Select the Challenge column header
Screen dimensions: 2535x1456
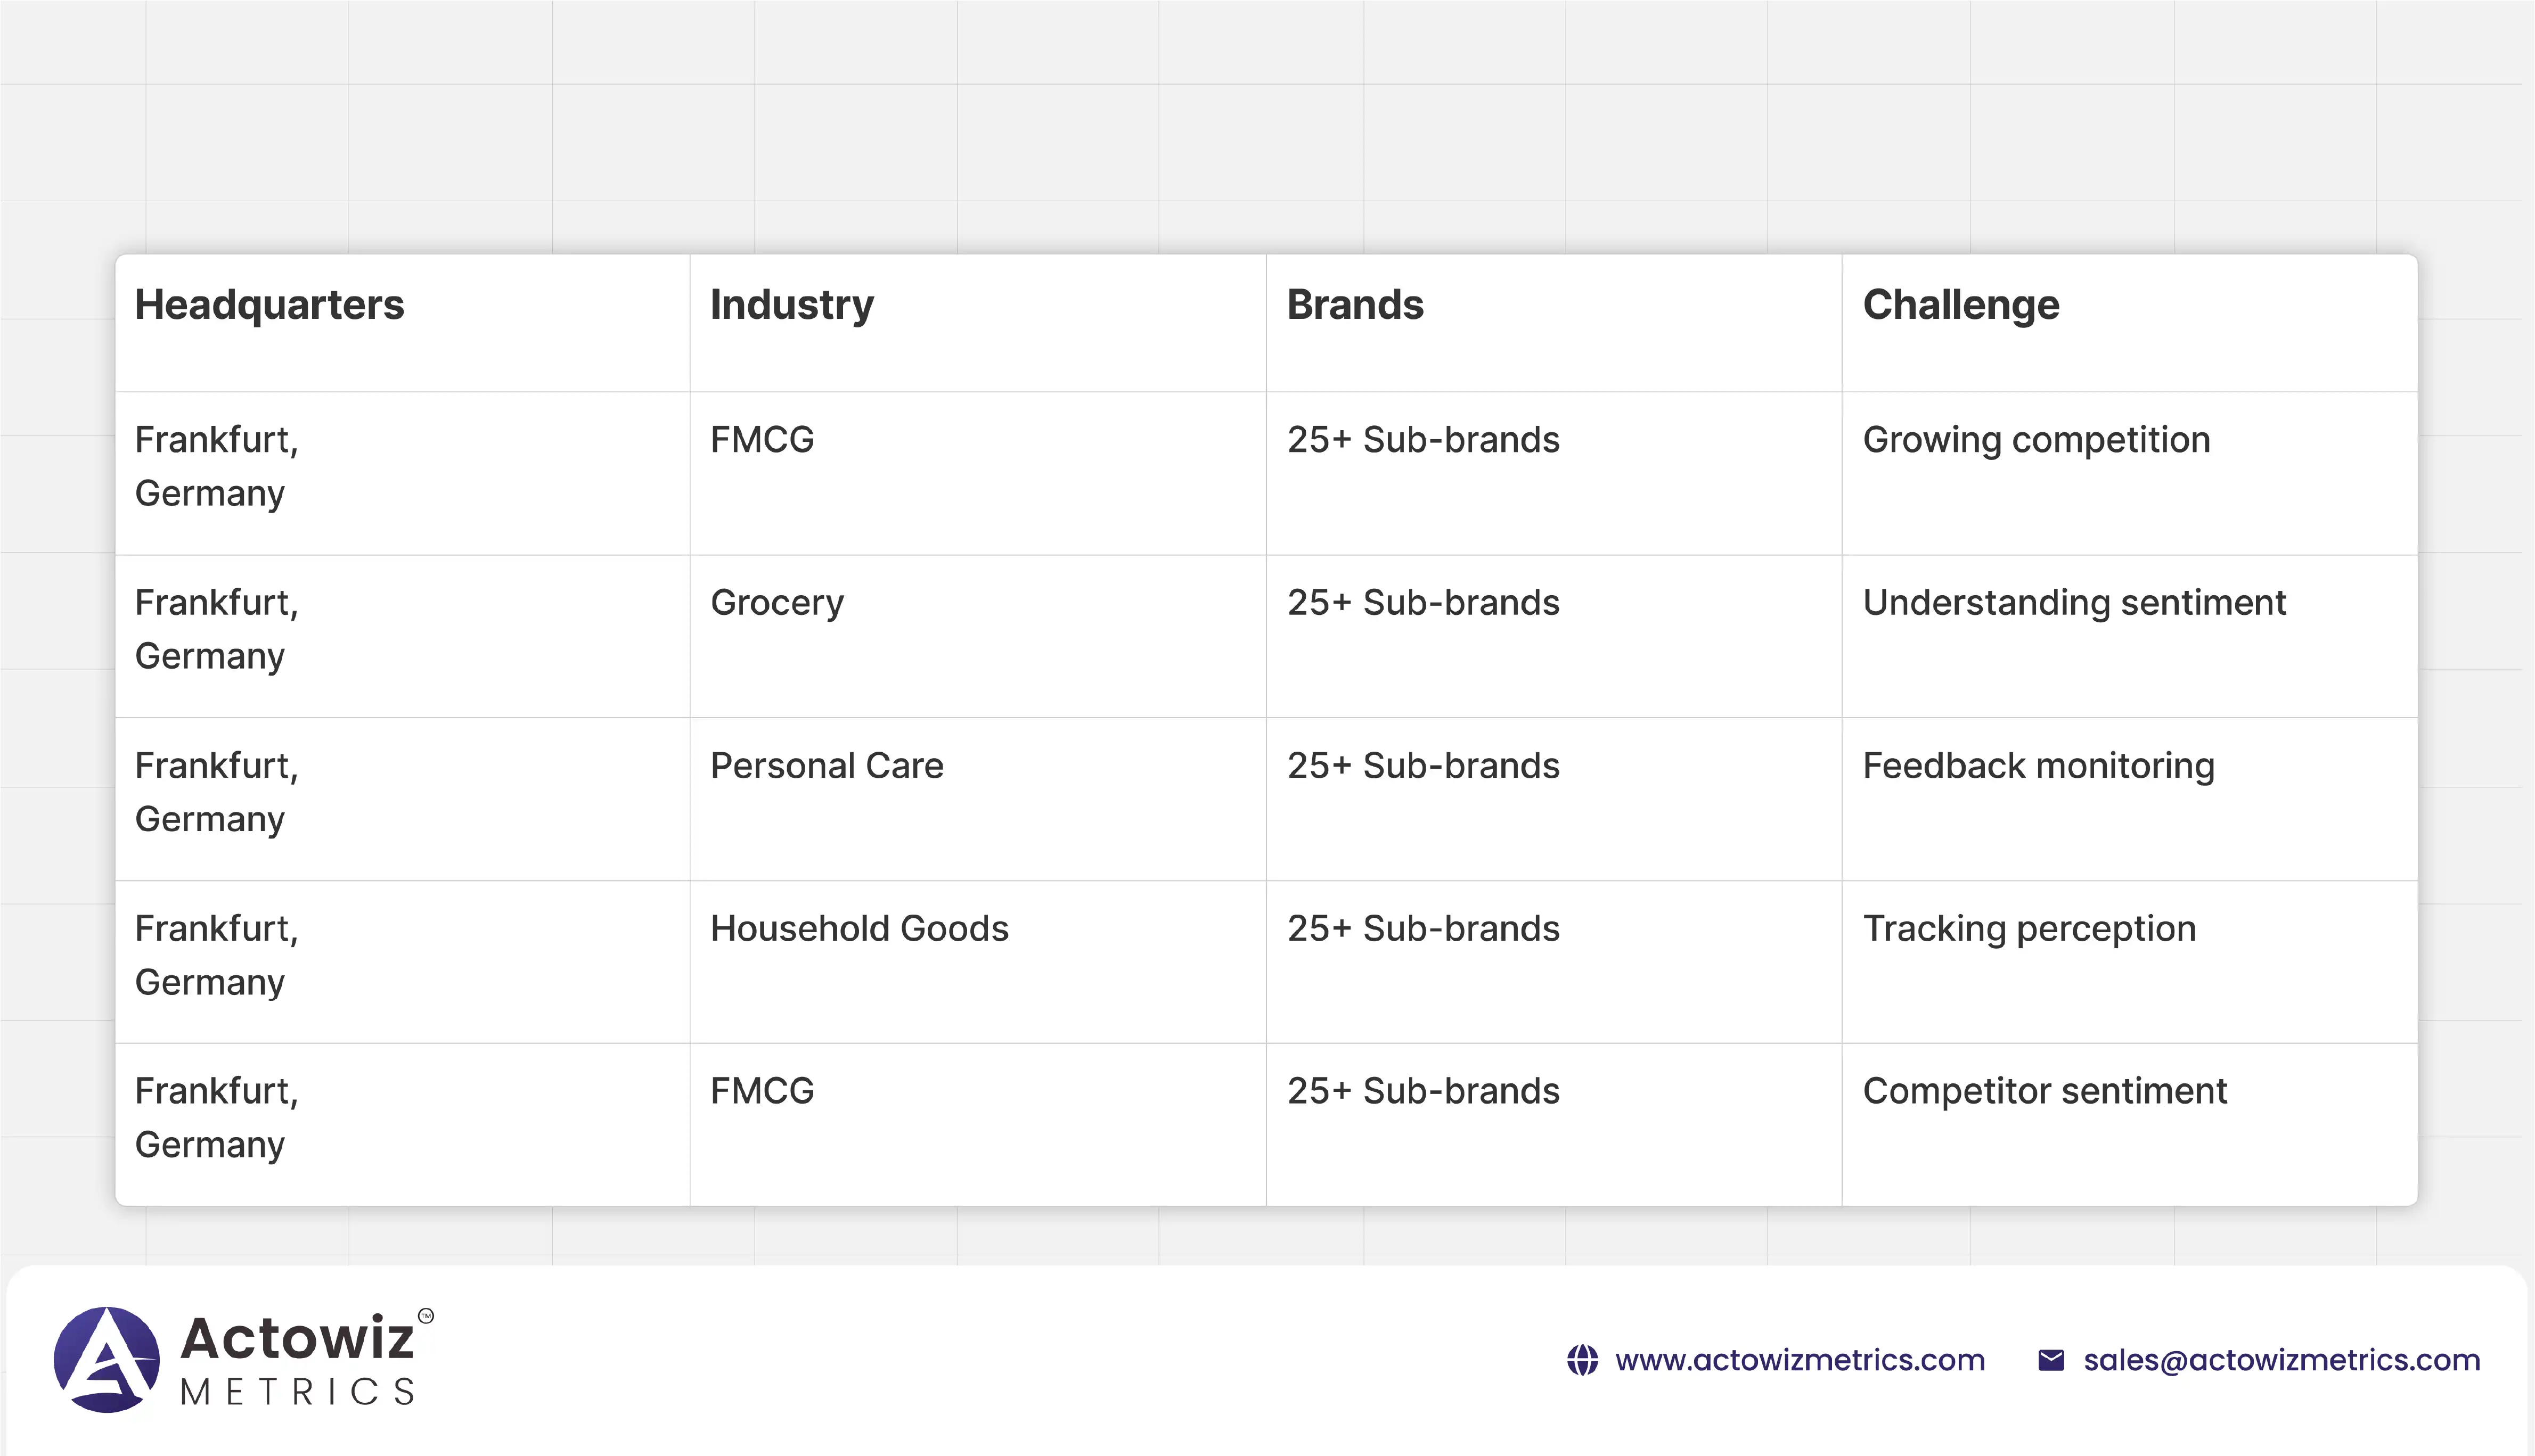(x=1960, y=305)
